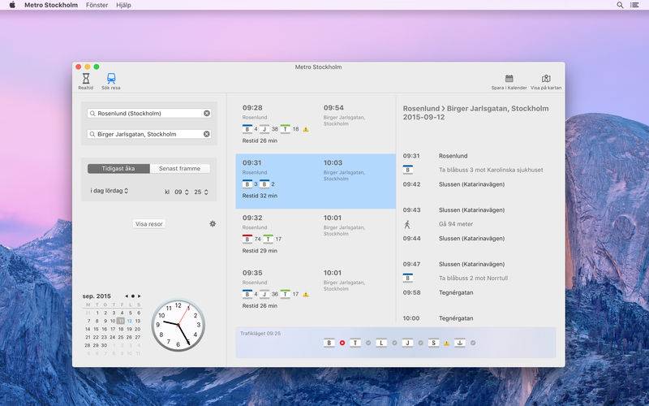Click the J commuter train status icon

[408, 343]
